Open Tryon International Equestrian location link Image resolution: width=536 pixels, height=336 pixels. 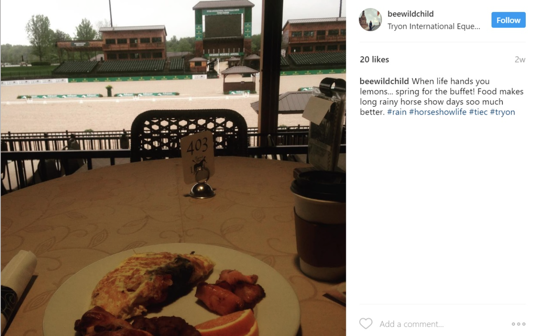pyautogui.click(x=434, y=27)
